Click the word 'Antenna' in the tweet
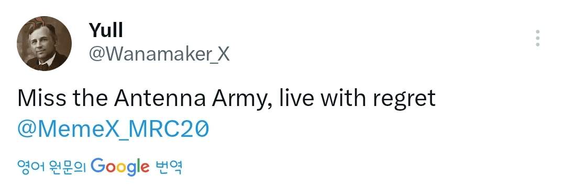Screen dimensions: 565x188 [x=160, y=98]
